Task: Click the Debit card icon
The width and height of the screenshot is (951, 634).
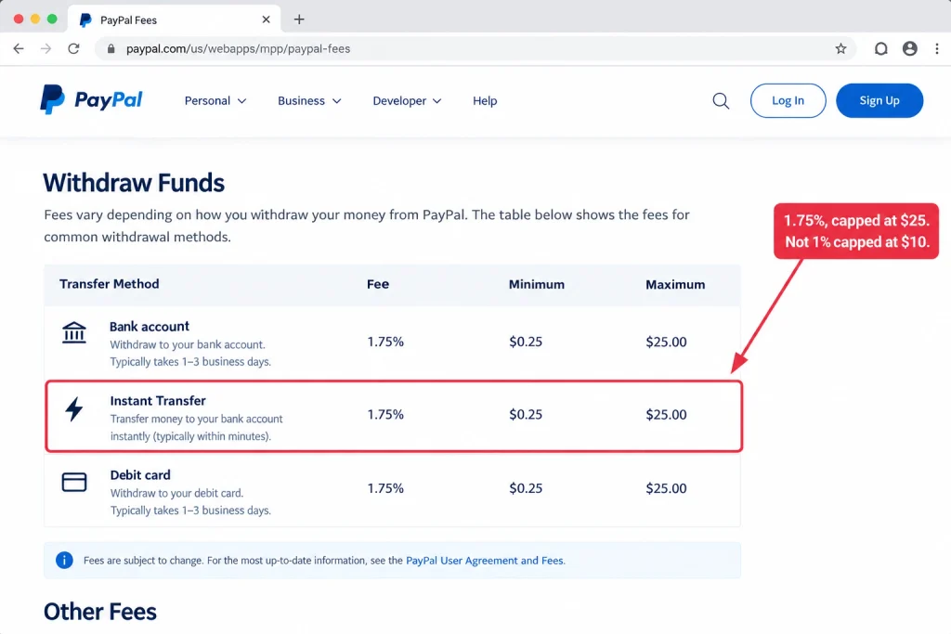Action: (74, 482)
